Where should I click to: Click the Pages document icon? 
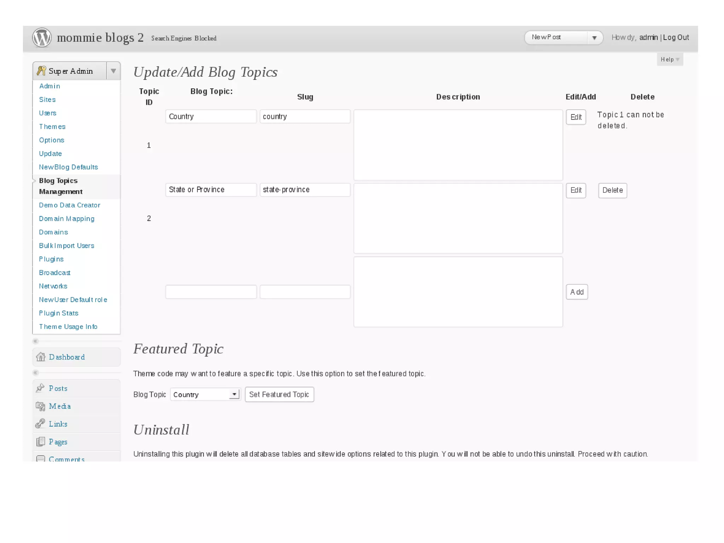tap(41, 441)
